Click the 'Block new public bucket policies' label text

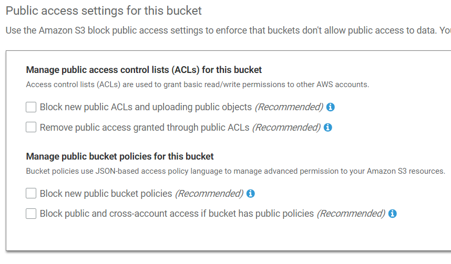(106, 194)
